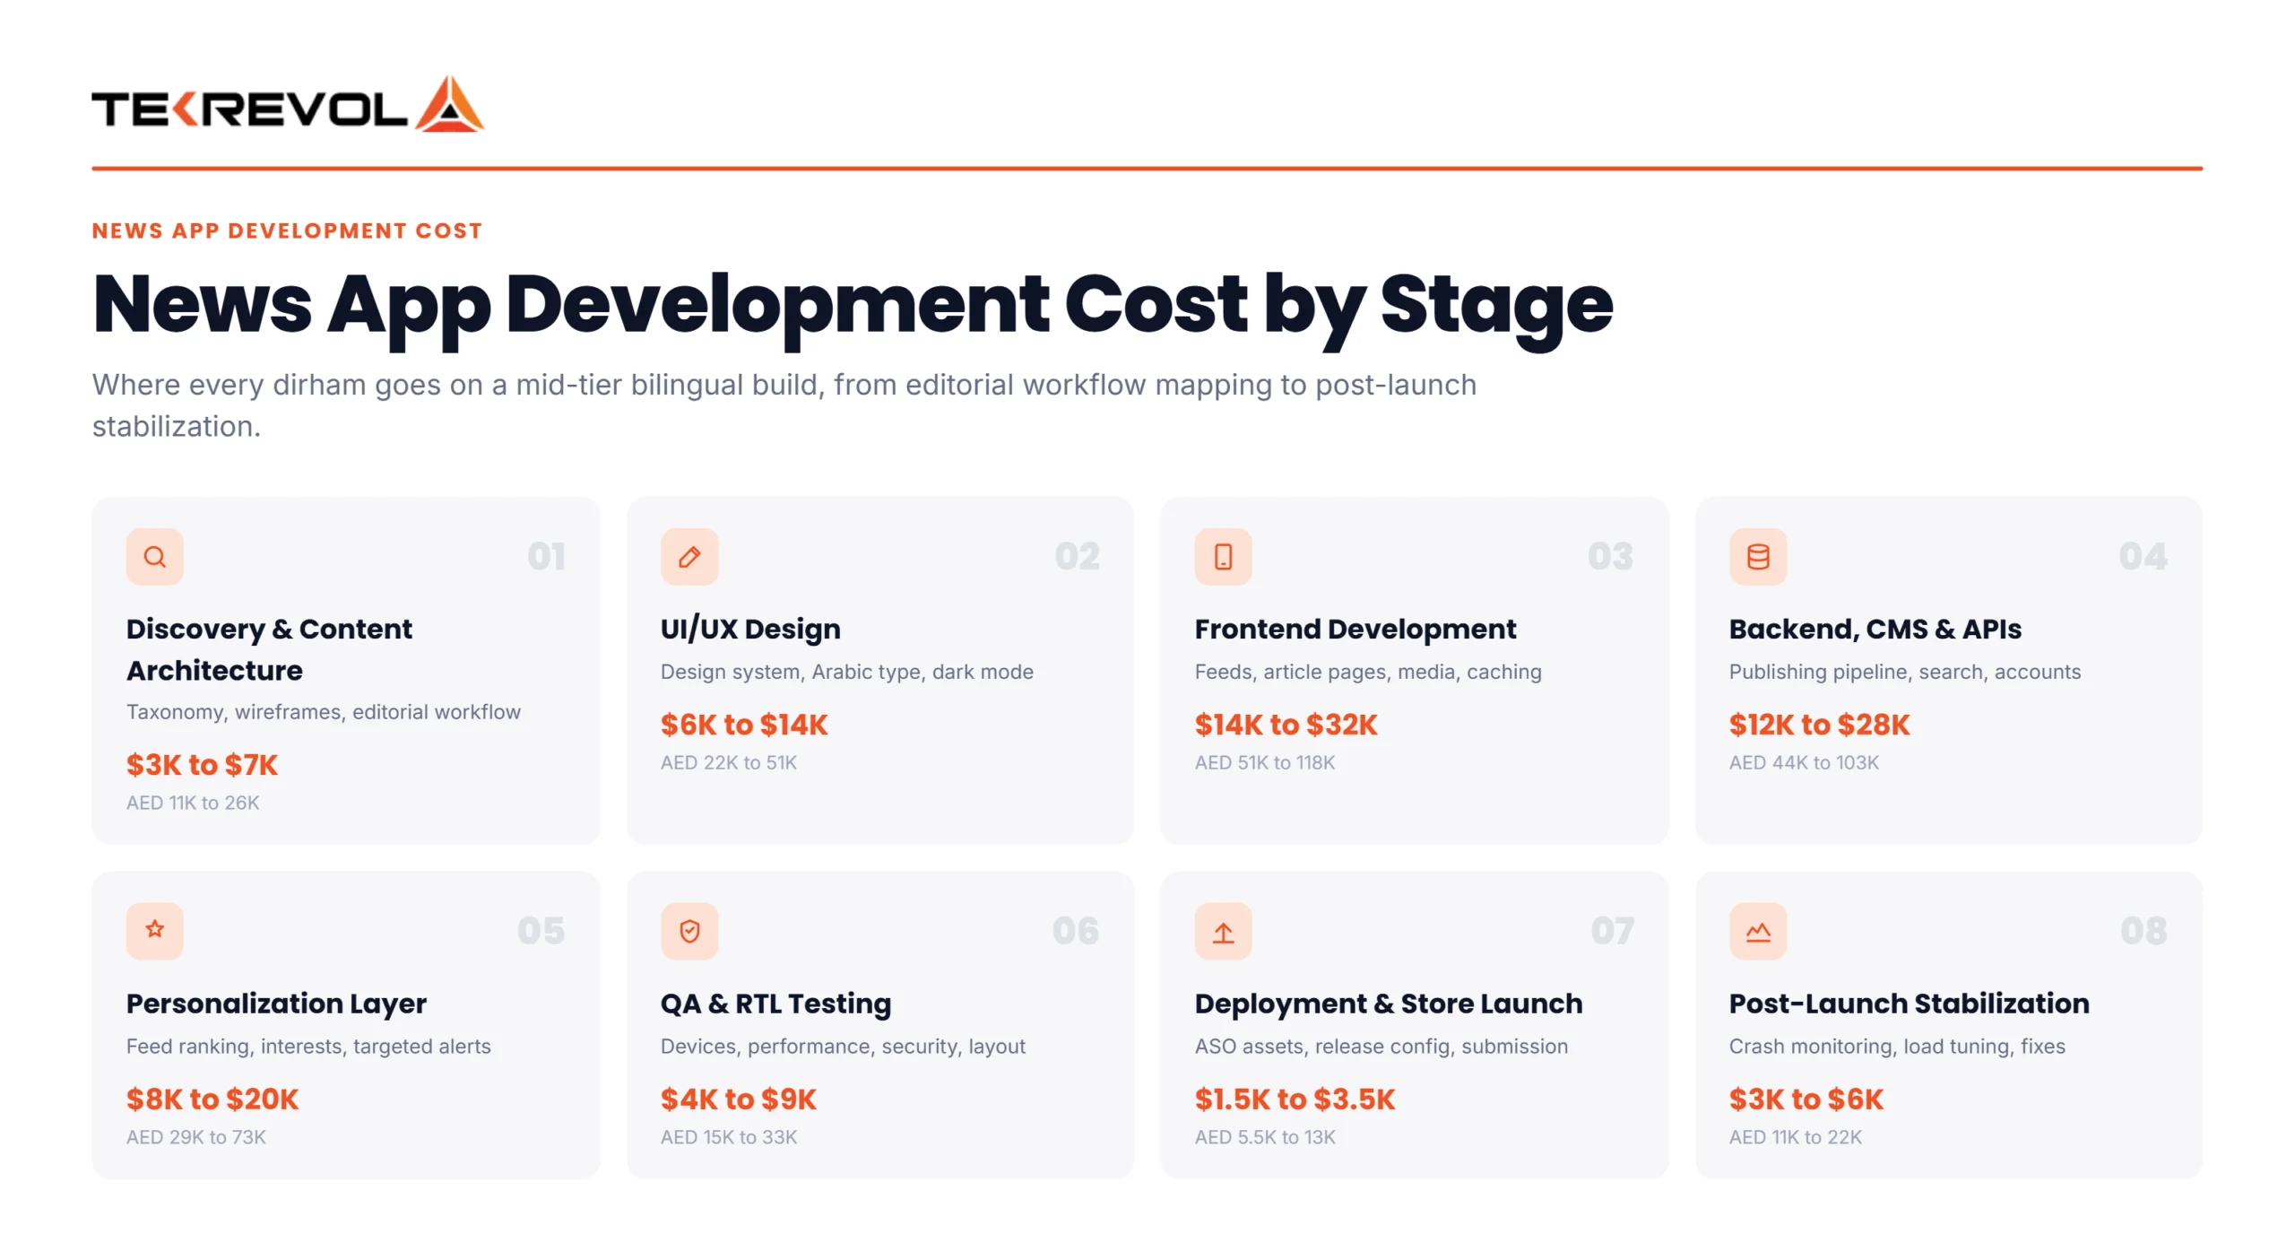Click 'Feeds, article pages, media, caching' description

1367,672
